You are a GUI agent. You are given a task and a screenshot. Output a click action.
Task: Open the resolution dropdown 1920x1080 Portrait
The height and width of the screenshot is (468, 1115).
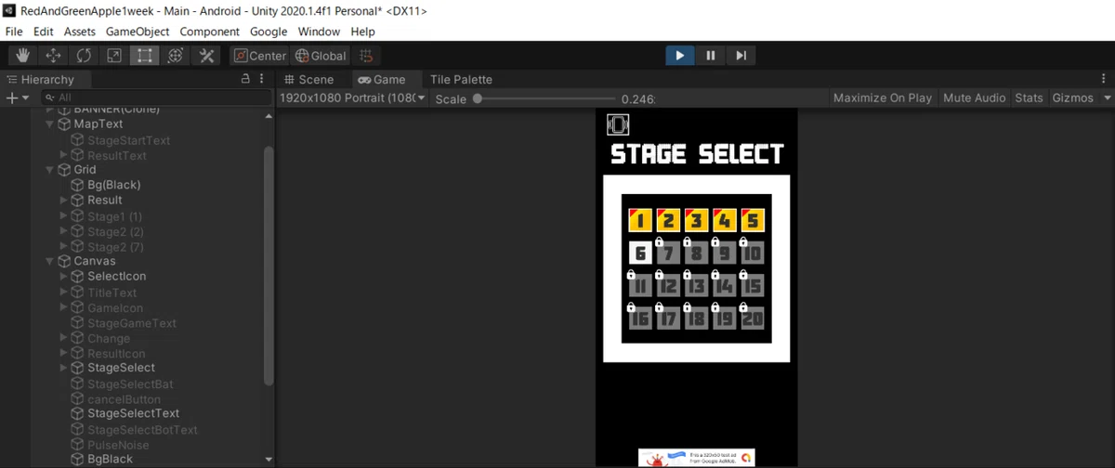pyautogui.click(x=353, y=97)
